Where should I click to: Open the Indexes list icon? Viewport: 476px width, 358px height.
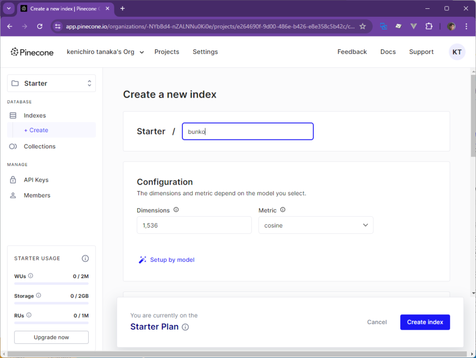(x=13, y=115)
